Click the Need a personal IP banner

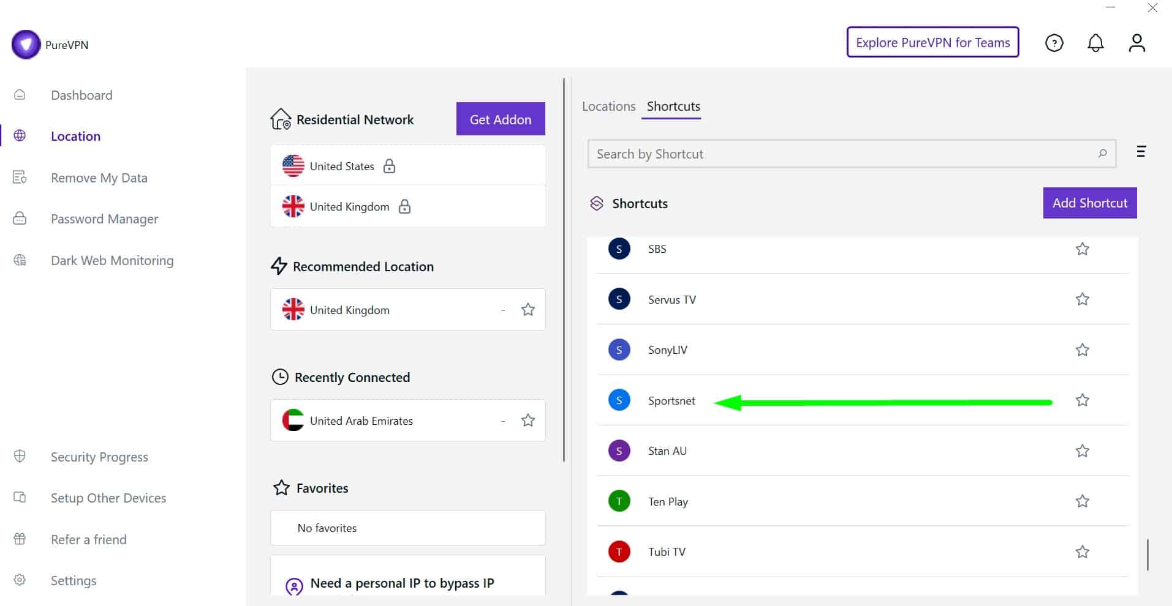(x=407, y=575)
